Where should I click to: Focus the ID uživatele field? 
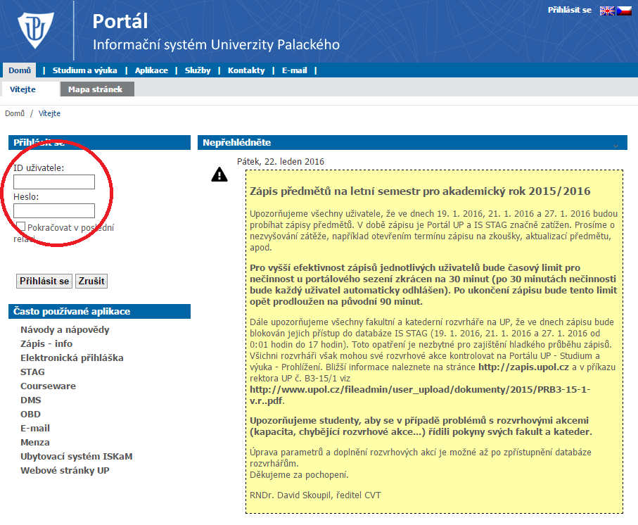pos(54,182)
